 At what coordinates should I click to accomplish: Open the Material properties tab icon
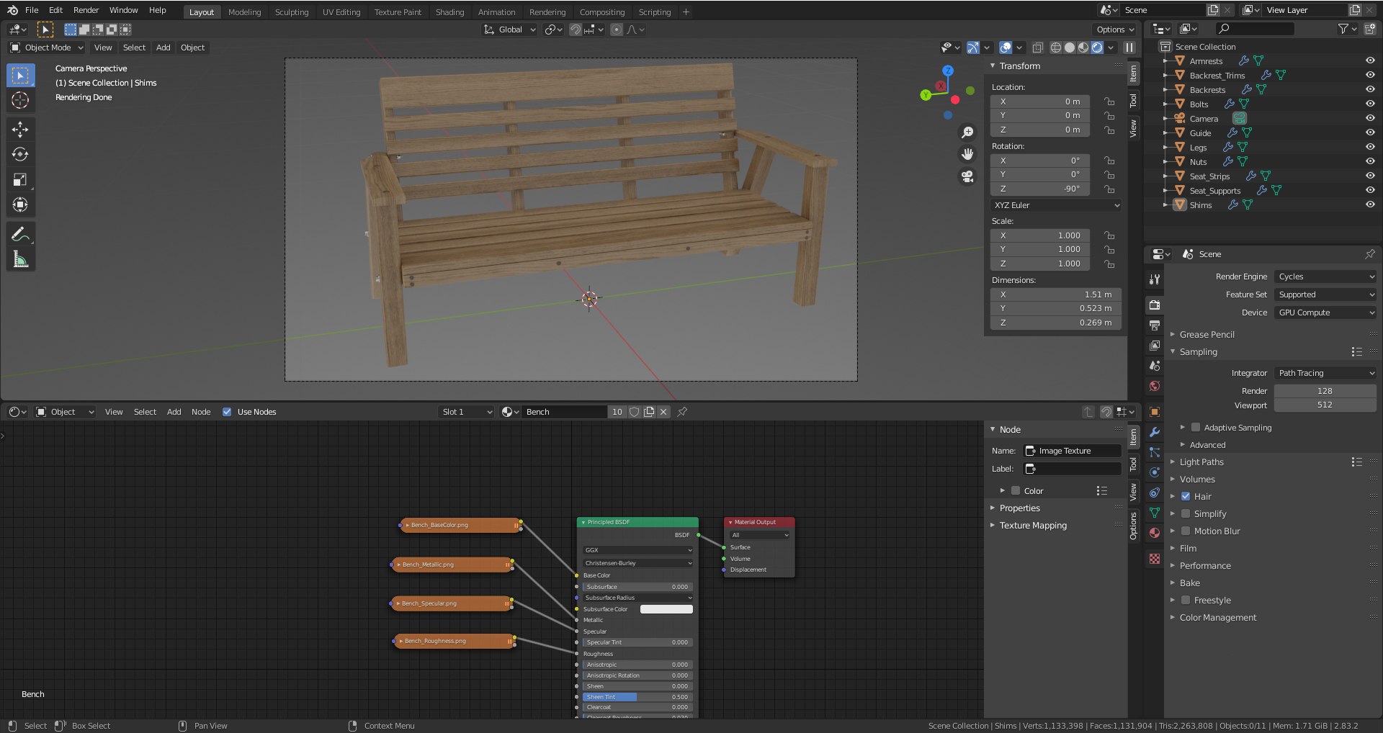[x=1155, y=533]
